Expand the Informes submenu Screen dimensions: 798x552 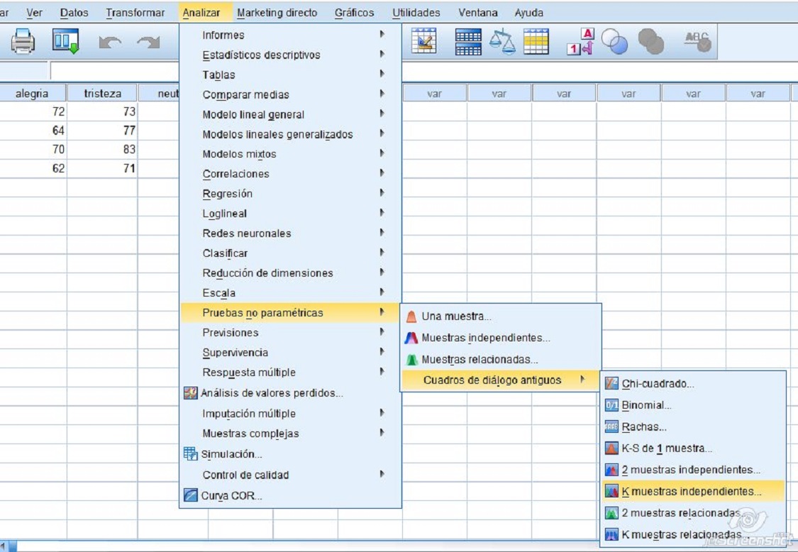[x=290, y=35]
